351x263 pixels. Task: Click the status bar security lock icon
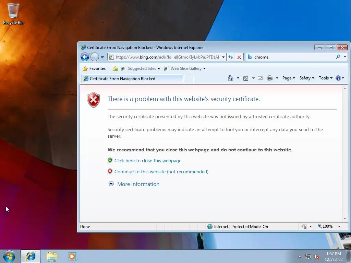tap(304, 226)
